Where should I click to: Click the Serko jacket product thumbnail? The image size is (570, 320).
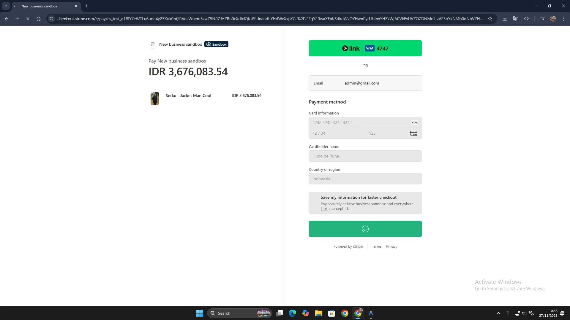154,98
